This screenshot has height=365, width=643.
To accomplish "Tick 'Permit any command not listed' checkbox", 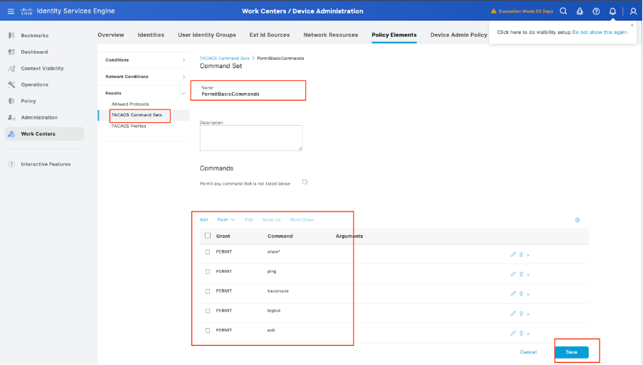I will [304, 182].
